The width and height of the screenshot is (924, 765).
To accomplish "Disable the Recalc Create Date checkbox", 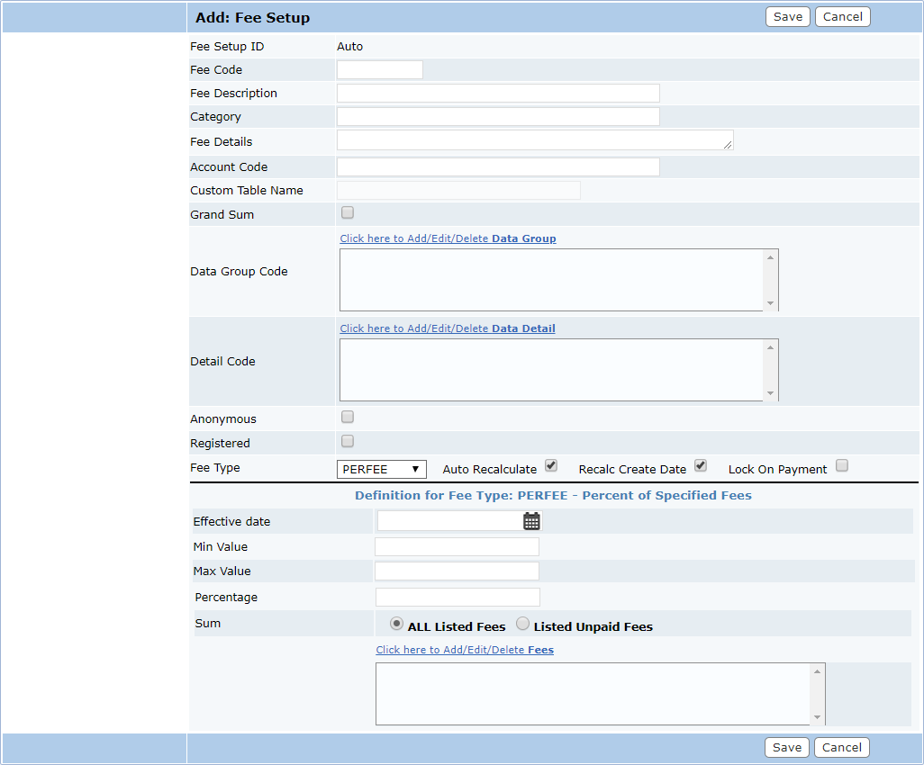I will (701, 466).
